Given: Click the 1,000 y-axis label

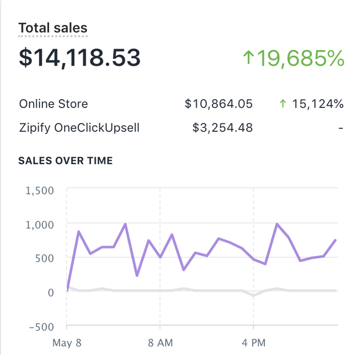Looking at the screenshot, I should [39, 224].
